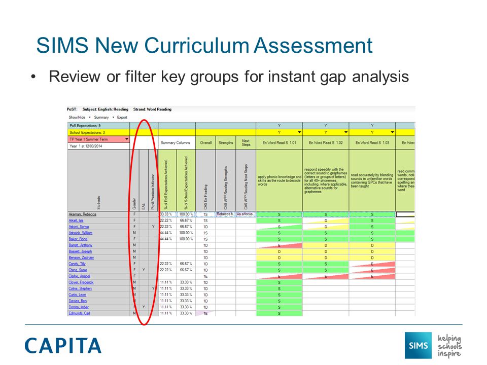Click the En Word Read S 1.01 header
This screenshot has height=365, width=487.
pyautogui.click(x=279, y=143)
